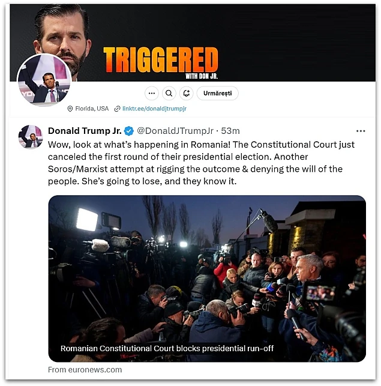
Task: Open the linktr.ee/donaldjtrumpjr link
Action: pos(154,109)
